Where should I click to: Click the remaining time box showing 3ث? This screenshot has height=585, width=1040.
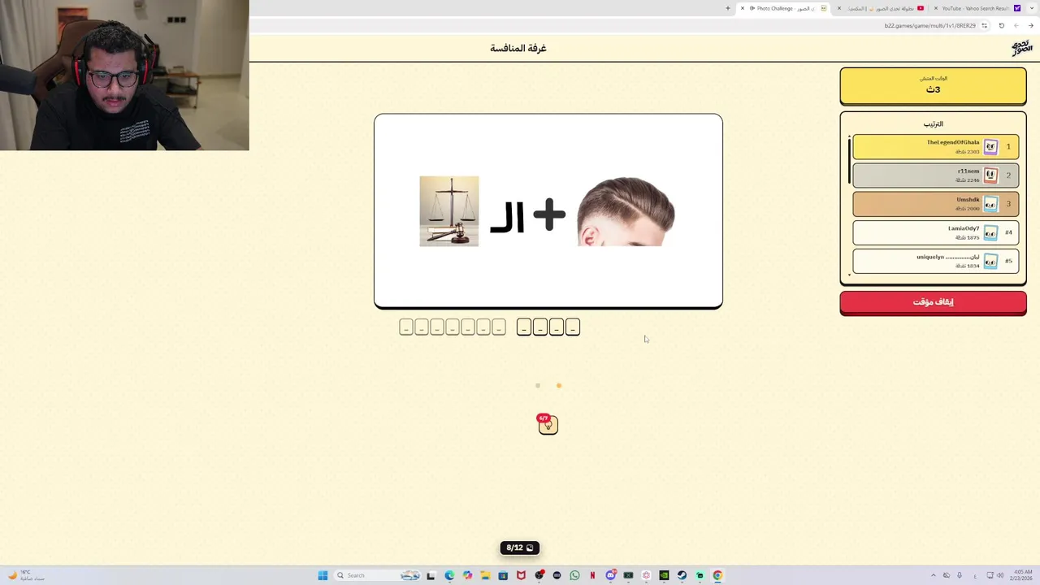pos(933,86)
